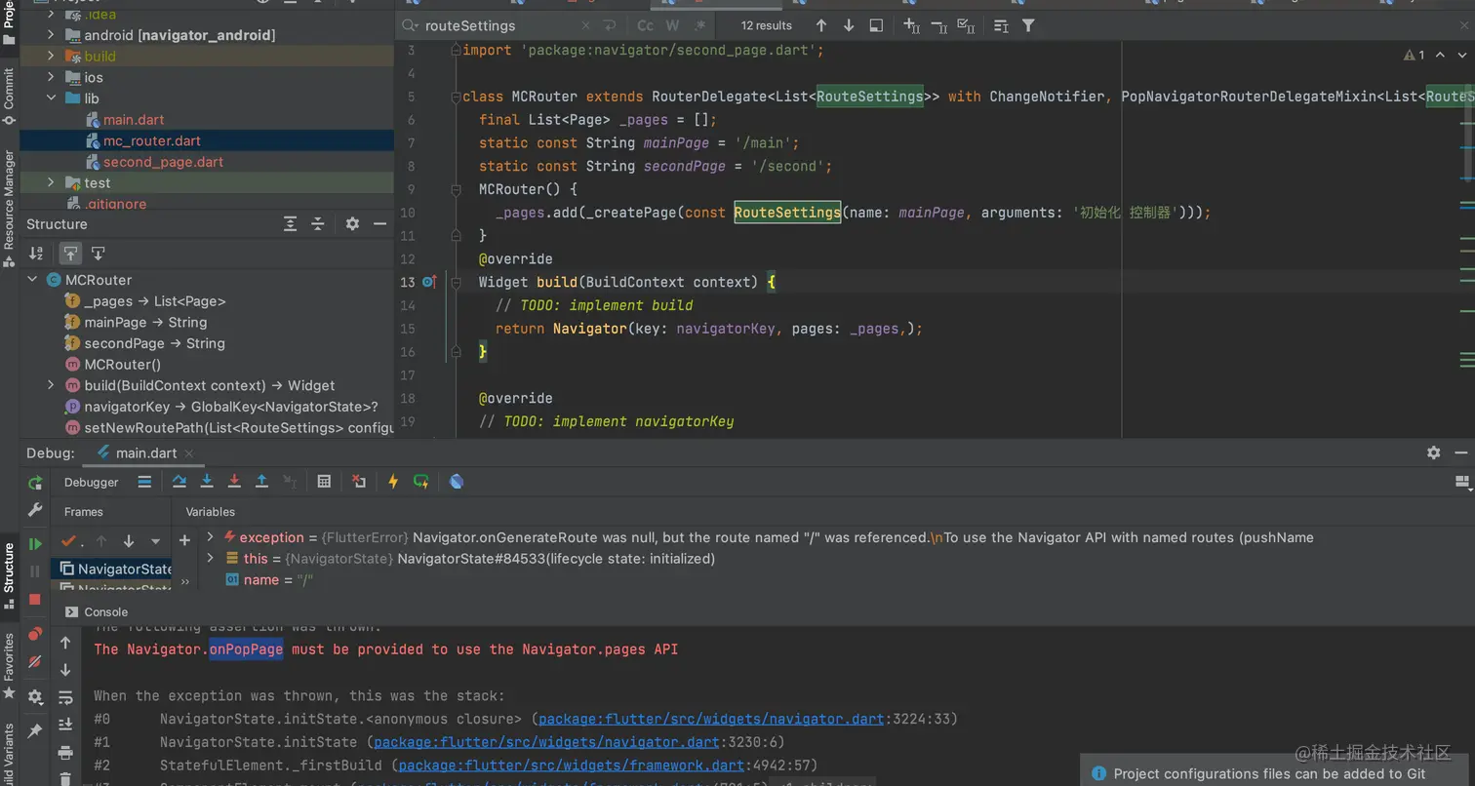This screenshot has height=786, width=1475.
Task: Open Debug panel settings gear
Action: [1433, 452]
